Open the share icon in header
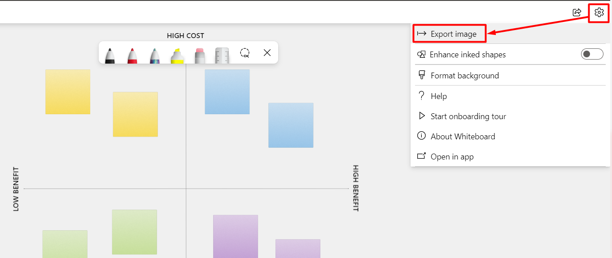The width and height of the screenshot is (612, 258). (577, 12)
